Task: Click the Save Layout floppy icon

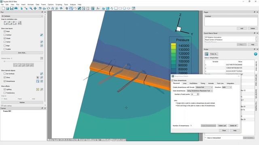Action: [x=12, y=8]
